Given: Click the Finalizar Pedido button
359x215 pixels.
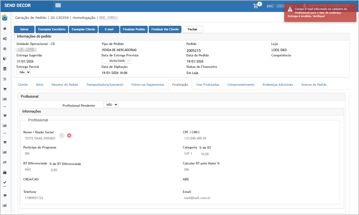Looking at the screenshot, I should [x=134, y=29].
